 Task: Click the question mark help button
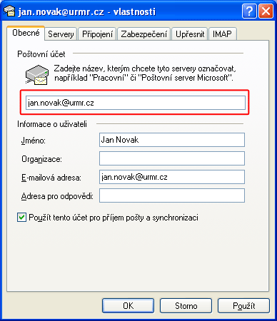coord(249,11)
